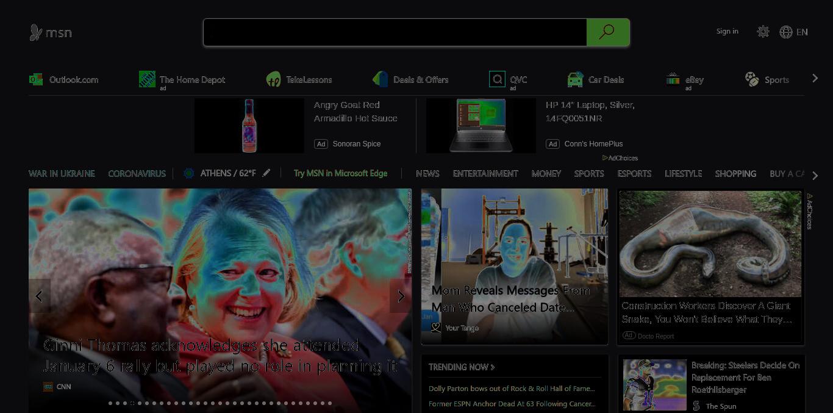
Task: Select the first carousel pagination dot
Action: point(110,403)
